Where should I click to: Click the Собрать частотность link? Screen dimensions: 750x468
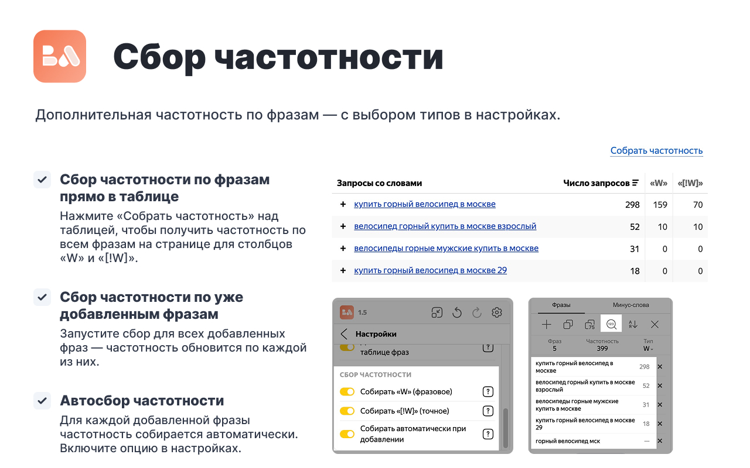(x=656, y=151)
